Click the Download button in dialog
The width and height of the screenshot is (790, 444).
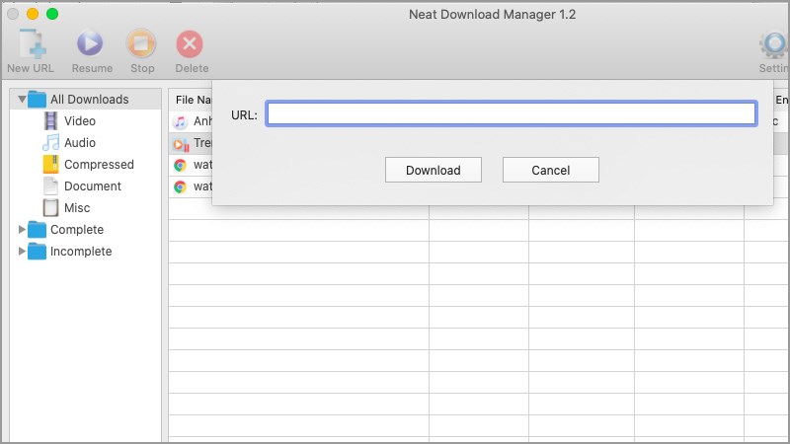pyautogui.click(x=433, y=170)
